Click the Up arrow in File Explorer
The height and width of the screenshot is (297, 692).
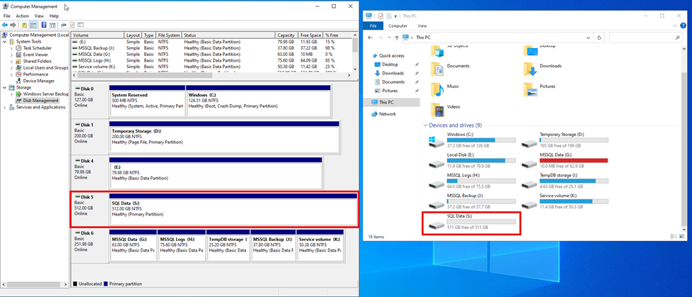[397, 38]
